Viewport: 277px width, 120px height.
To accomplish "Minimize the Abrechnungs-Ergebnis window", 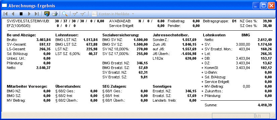I will coord(256,6).
